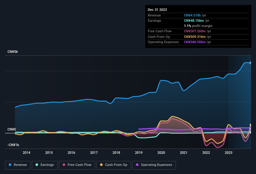256x174 pixels.
Task: Click the CN¥5b y-axis label
Action: tap(12, 52)
